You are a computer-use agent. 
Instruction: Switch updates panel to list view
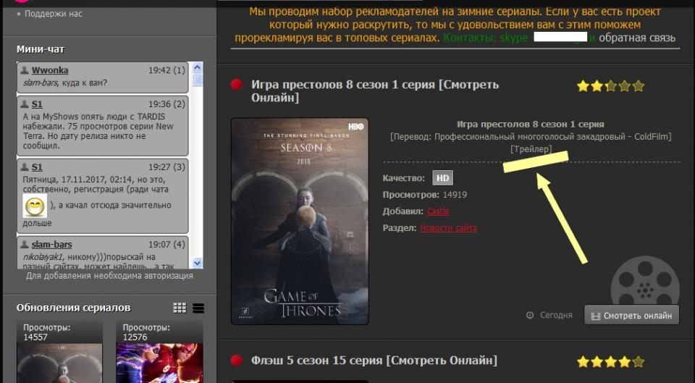[x=198, y=308]
